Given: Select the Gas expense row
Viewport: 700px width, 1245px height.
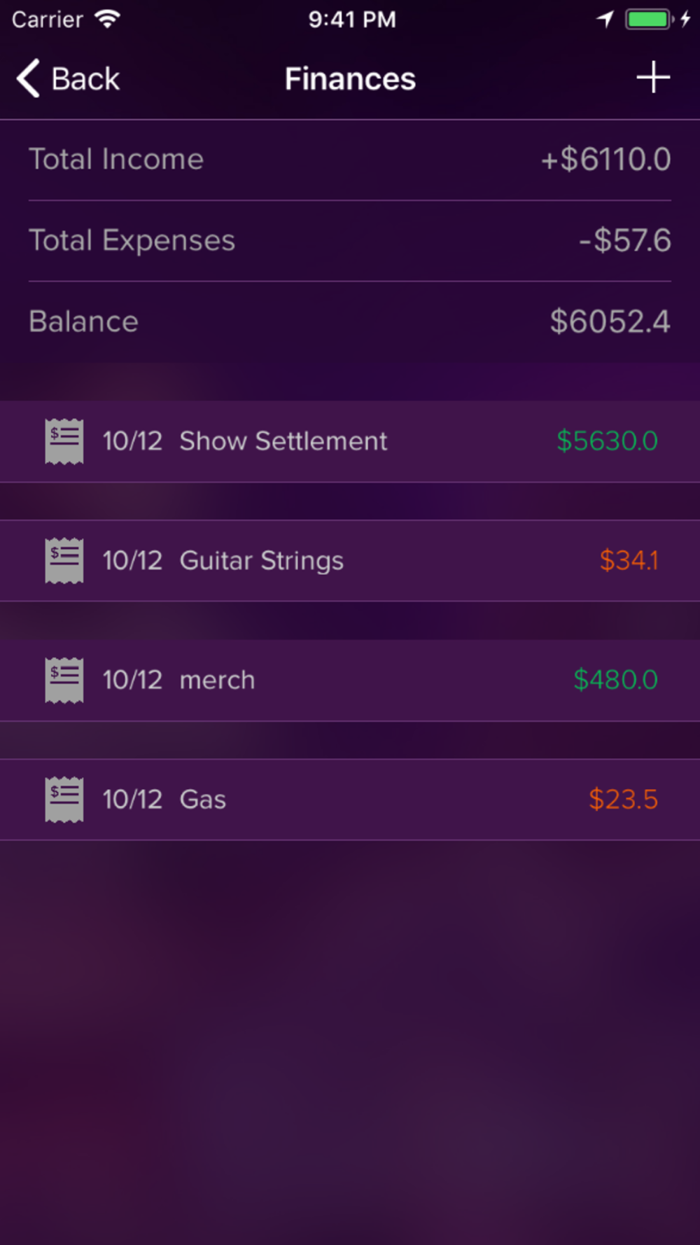Looking at the screenshot, I should (350, 799).
